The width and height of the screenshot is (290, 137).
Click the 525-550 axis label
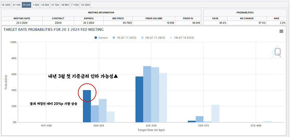tap(151, 126)
